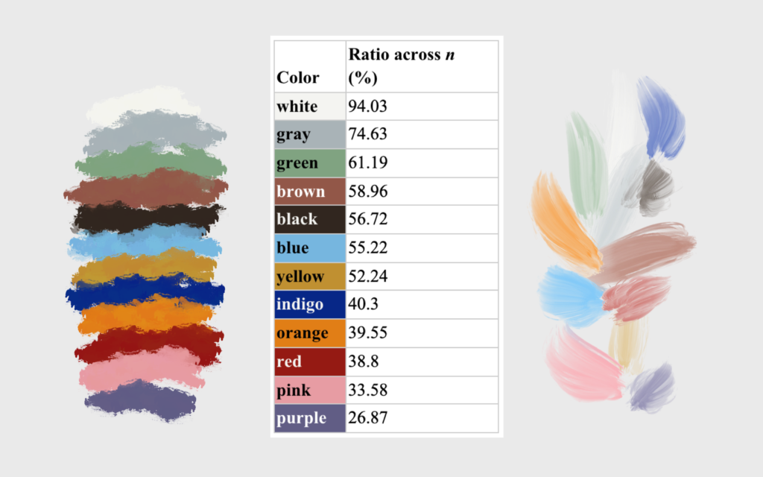763x477 pixels.
Task: Click the black paint stroke in the left stack
Action: click(147, 218)
